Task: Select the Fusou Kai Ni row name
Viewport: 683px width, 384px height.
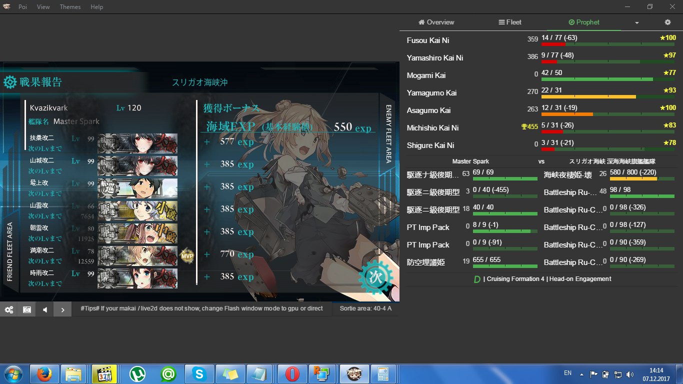Action: [x=428, y=40]
